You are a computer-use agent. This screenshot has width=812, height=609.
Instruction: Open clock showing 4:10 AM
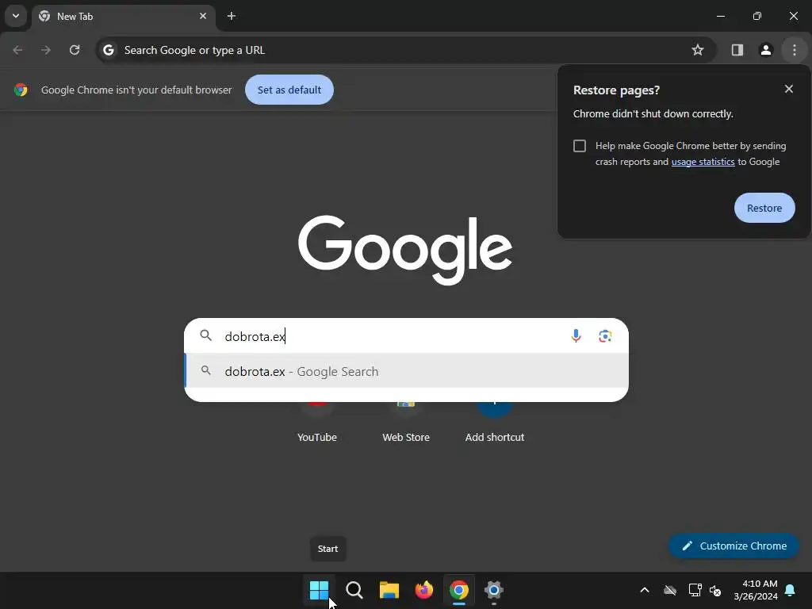(756, 590)
